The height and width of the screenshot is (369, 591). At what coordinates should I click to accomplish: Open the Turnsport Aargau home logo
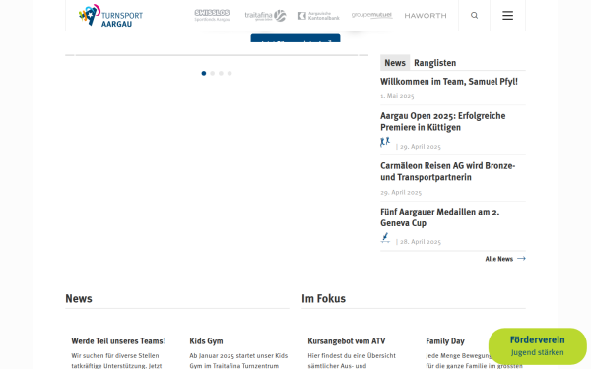pos(110,16)
